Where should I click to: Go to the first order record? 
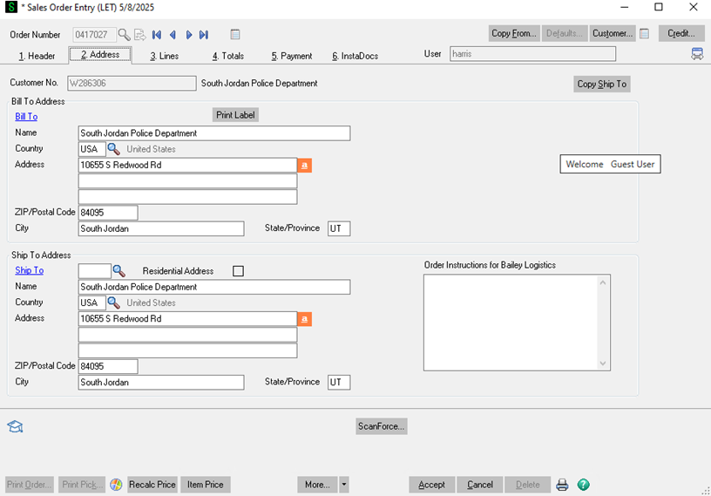coord(157,35)
